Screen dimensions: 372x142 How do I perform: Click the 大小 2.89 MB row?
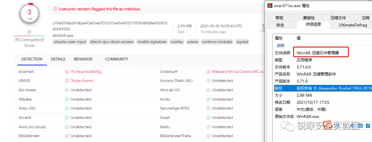coord(323,95)
